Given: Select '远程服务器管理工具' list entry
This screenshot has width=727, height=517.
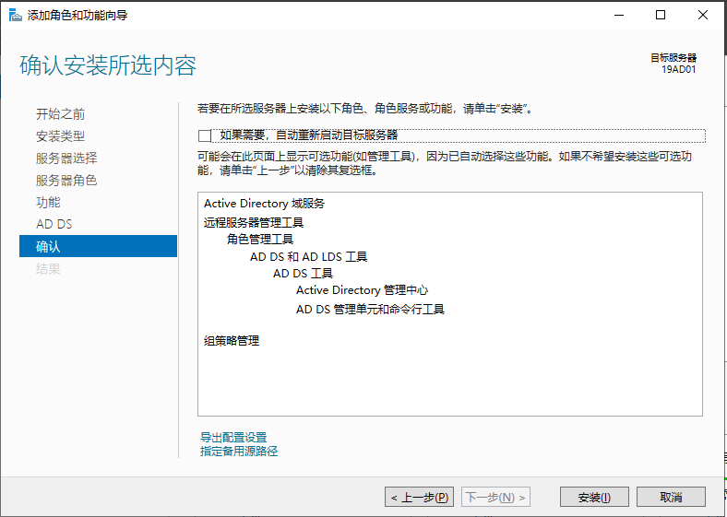Looking at the screenshot, I should tap(254, 223).
